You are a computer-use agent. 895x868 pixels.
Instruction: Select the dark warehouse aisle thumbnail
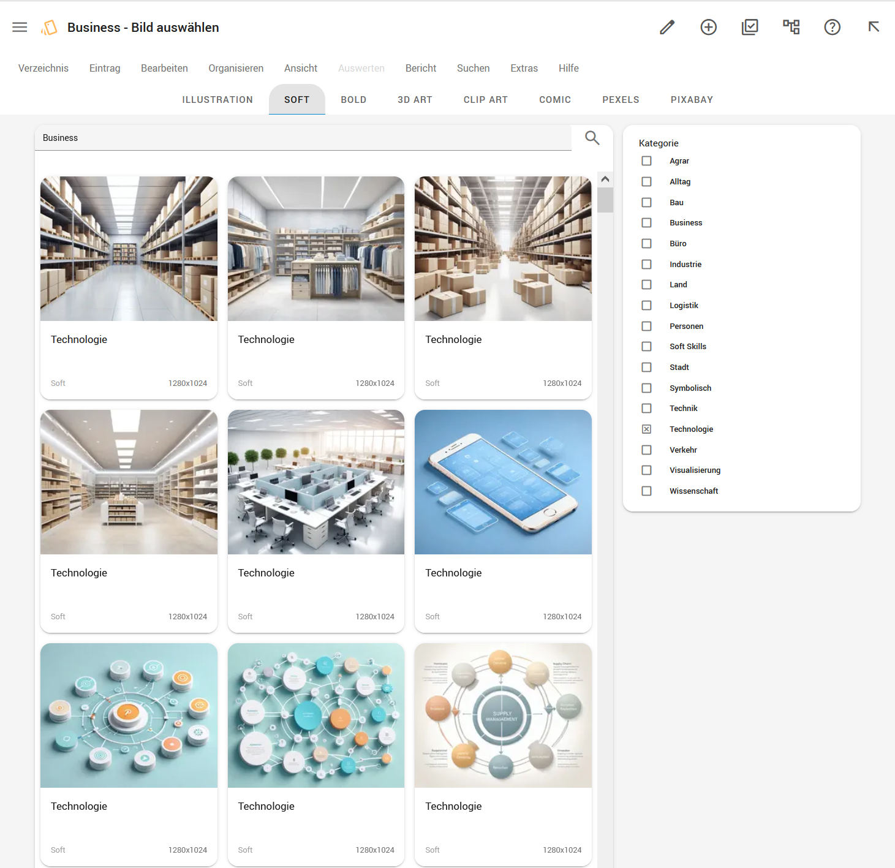[129, 249]
